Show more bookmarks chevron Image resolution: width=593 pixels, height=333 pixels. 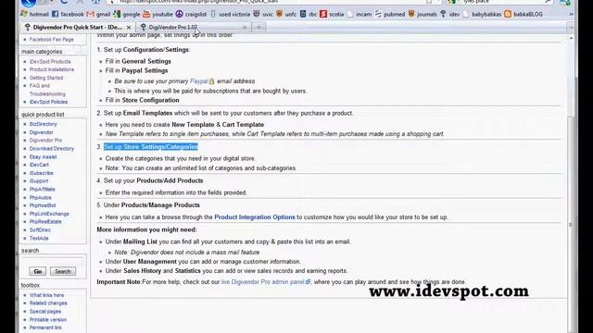pos(571,15)
